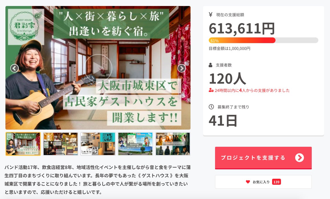Select the fifth thumbnail with people collage
The height and width of the screenshot is (199, 330).
coord(173,144)
